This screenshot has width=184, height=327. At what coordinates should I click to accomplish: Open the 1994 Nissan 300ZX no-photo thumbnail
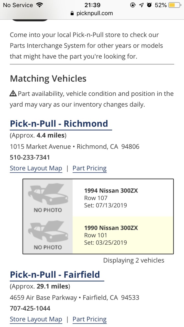point(48,198)
